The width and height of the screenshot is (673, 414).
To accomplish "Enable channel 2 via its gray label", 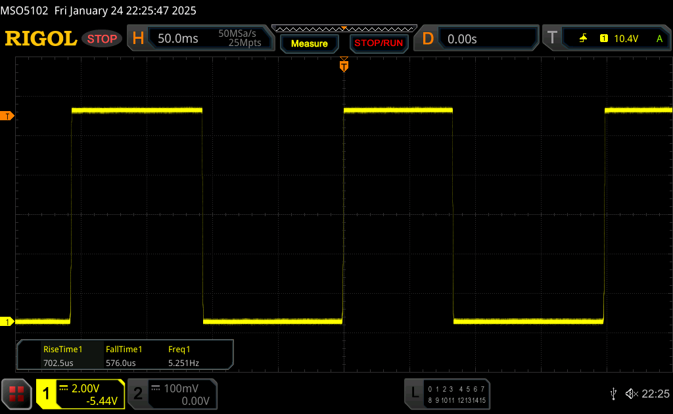I will [138, 394].
